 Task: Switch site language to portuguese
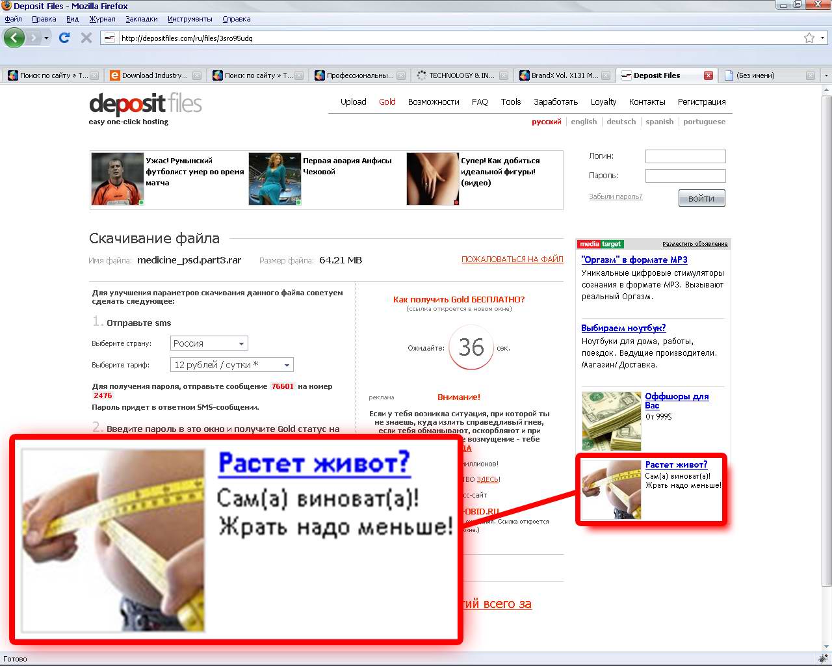point(705,122)
